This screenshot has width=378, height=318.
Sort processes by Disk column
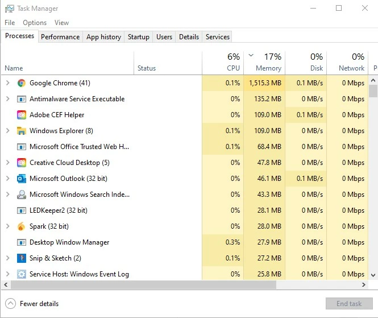pyautogui.click(x=306, y=63)
